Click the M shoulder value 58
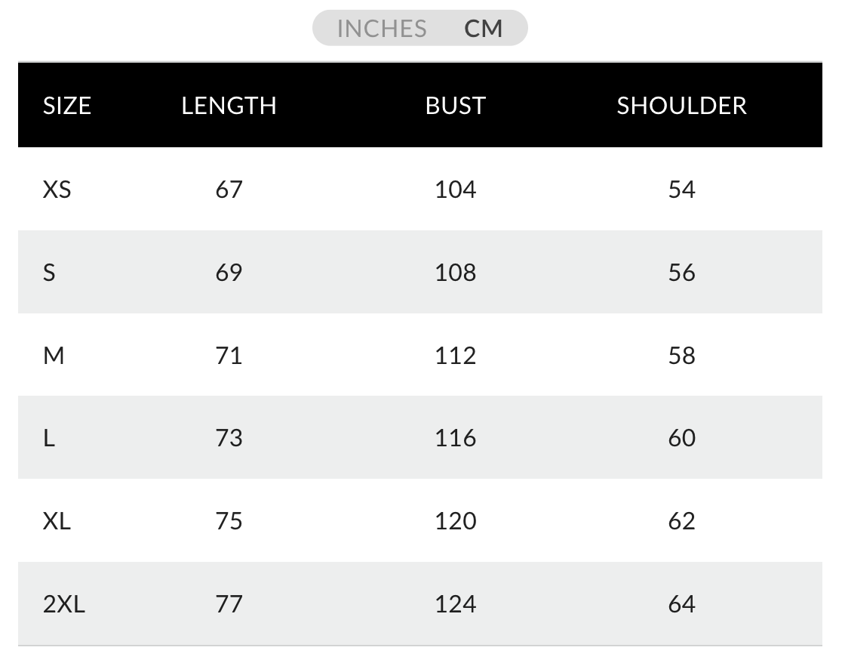 [681, 355]
